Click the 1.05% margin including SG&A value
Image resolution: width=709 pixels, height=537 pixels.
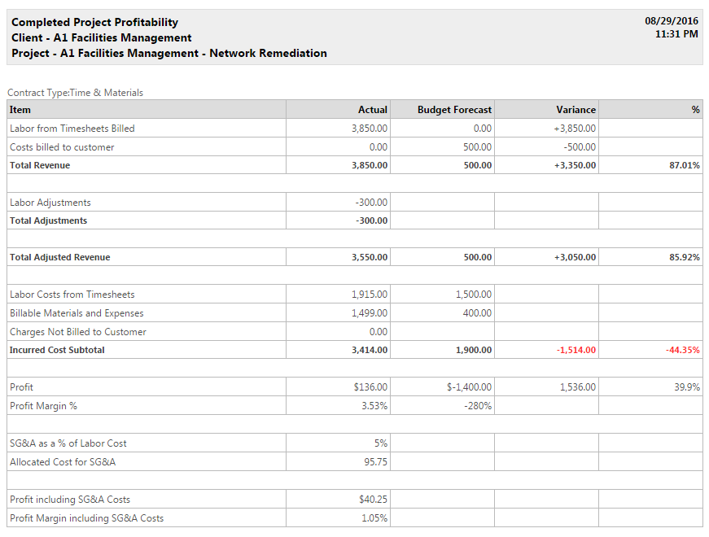(x=374, y=518)
